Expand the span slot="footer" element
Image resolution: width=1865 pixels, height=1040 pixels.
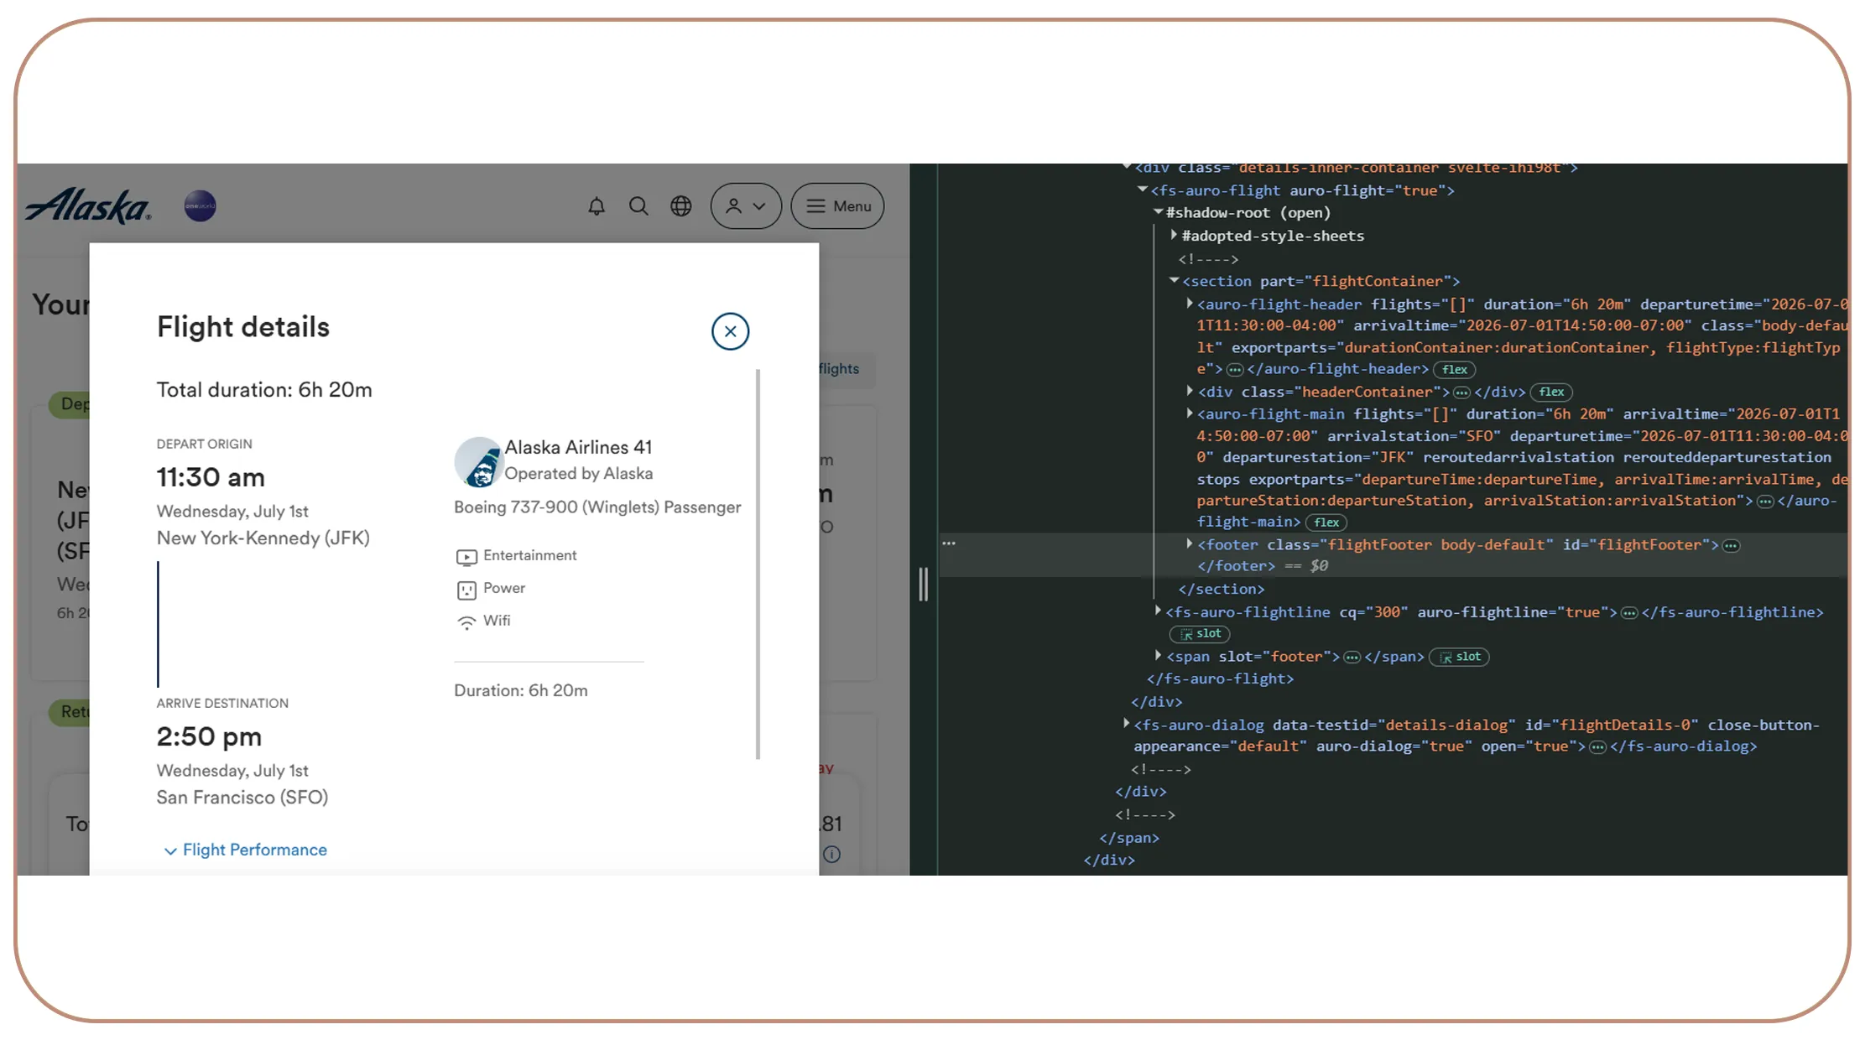click(x=1158, y=655)
